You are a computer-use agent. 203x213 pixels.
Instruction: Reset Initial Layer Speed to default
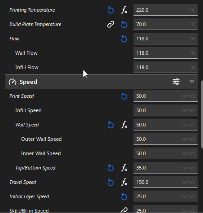tap(124, 197)
